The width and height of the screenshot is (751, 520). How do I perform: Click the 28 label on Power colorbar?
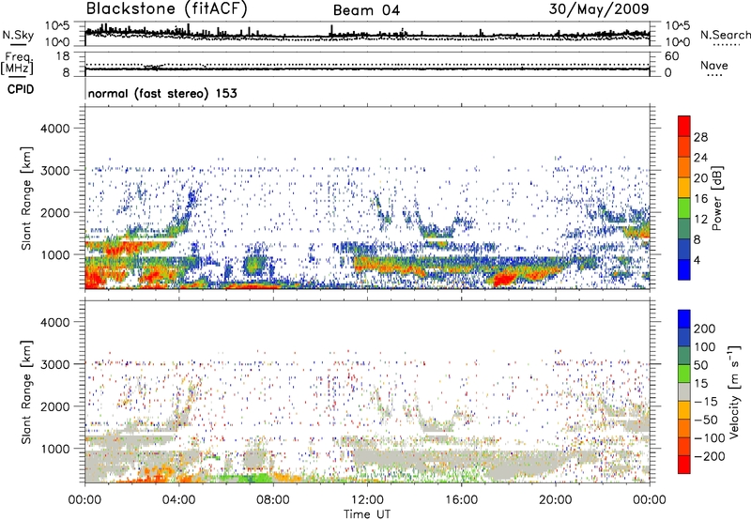click(700, 137)
